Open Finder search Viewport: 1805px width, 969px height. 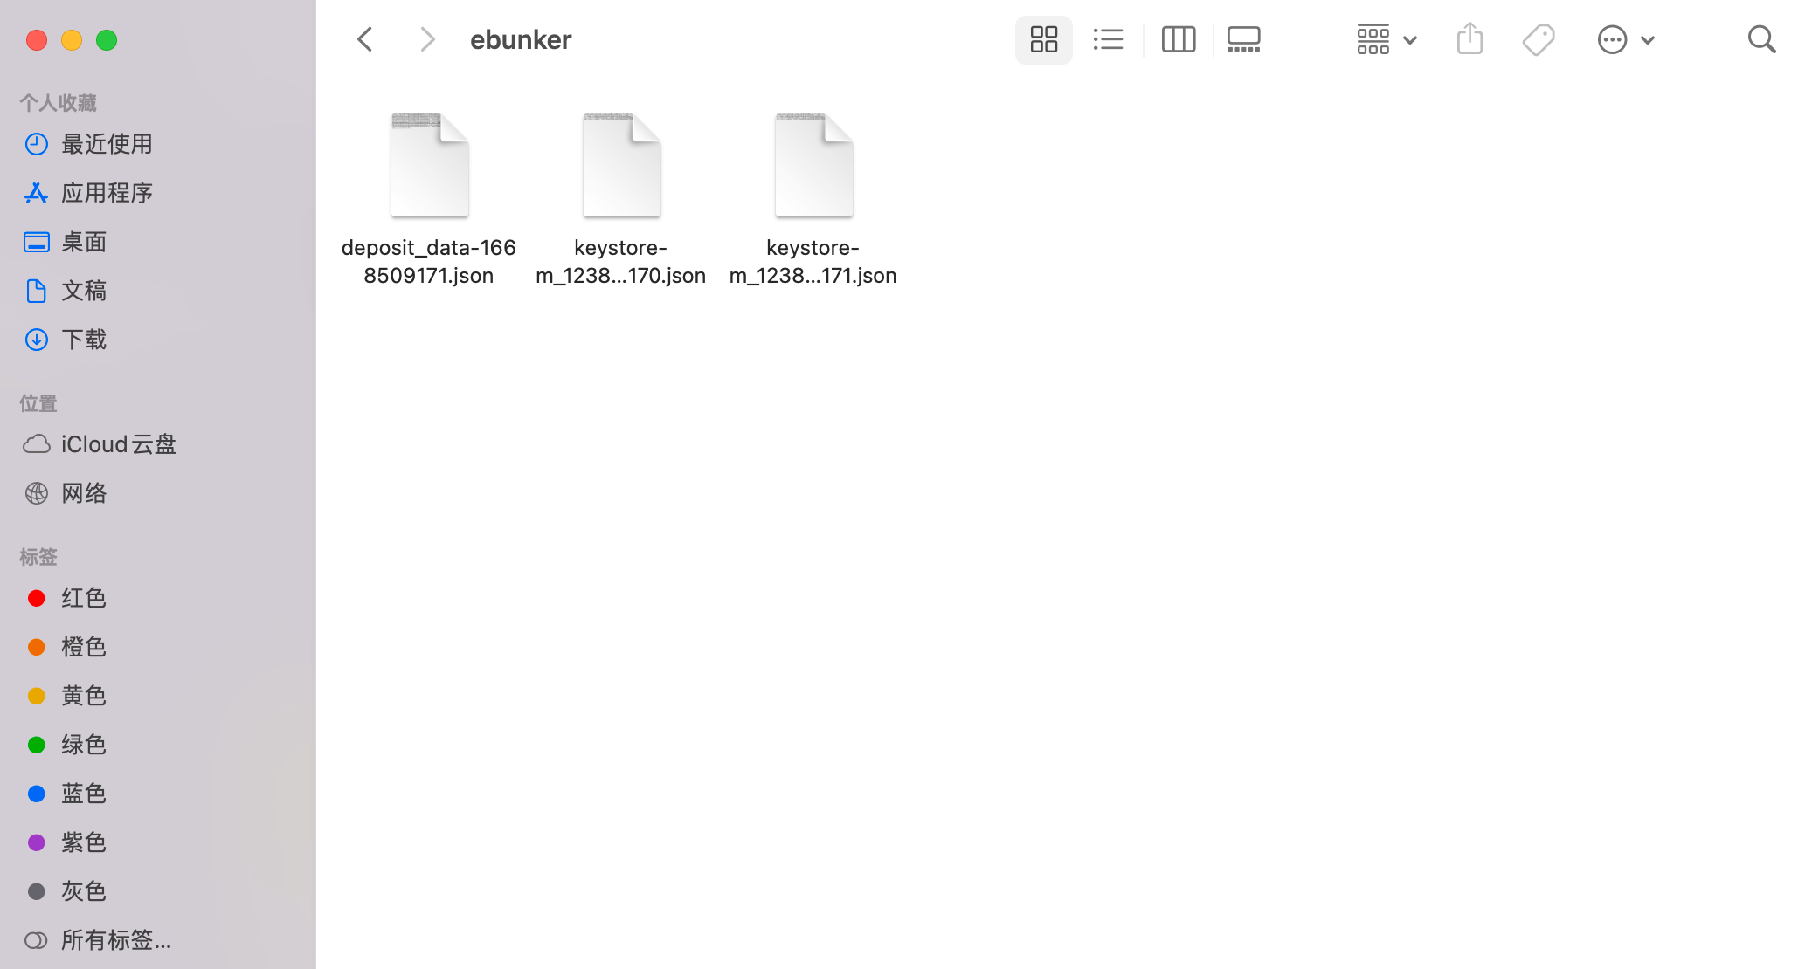[x=1761, y=39]
